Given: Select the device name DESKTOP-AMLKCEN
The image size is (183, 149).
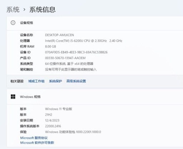Looking at the screenshot, I should 59,35.
